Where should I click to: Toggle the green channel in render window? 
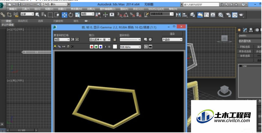96,47
